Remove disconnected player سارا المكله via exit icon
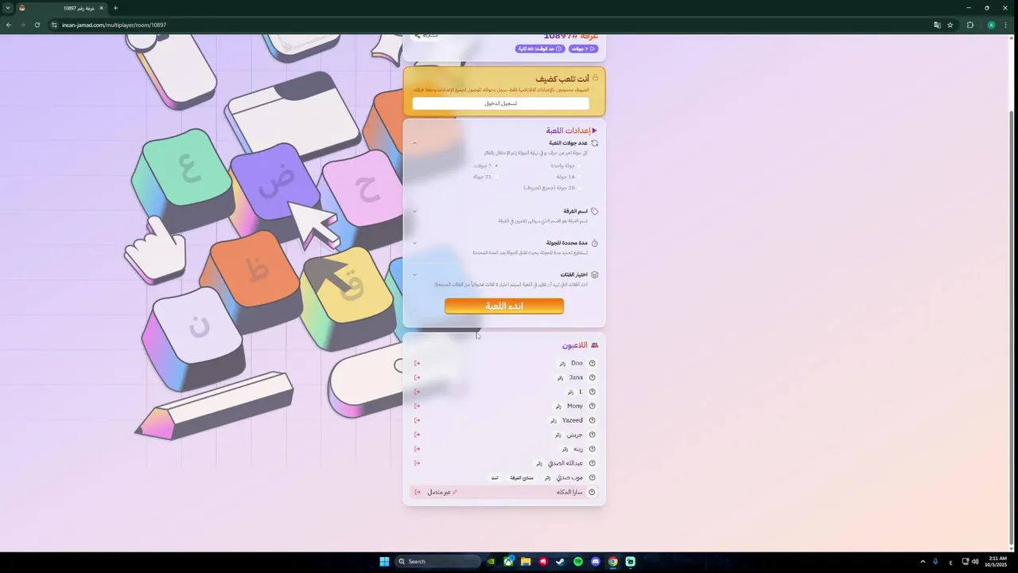This screenshot has height=573, width=1018. pyautogui.click(x=417, y=492)
